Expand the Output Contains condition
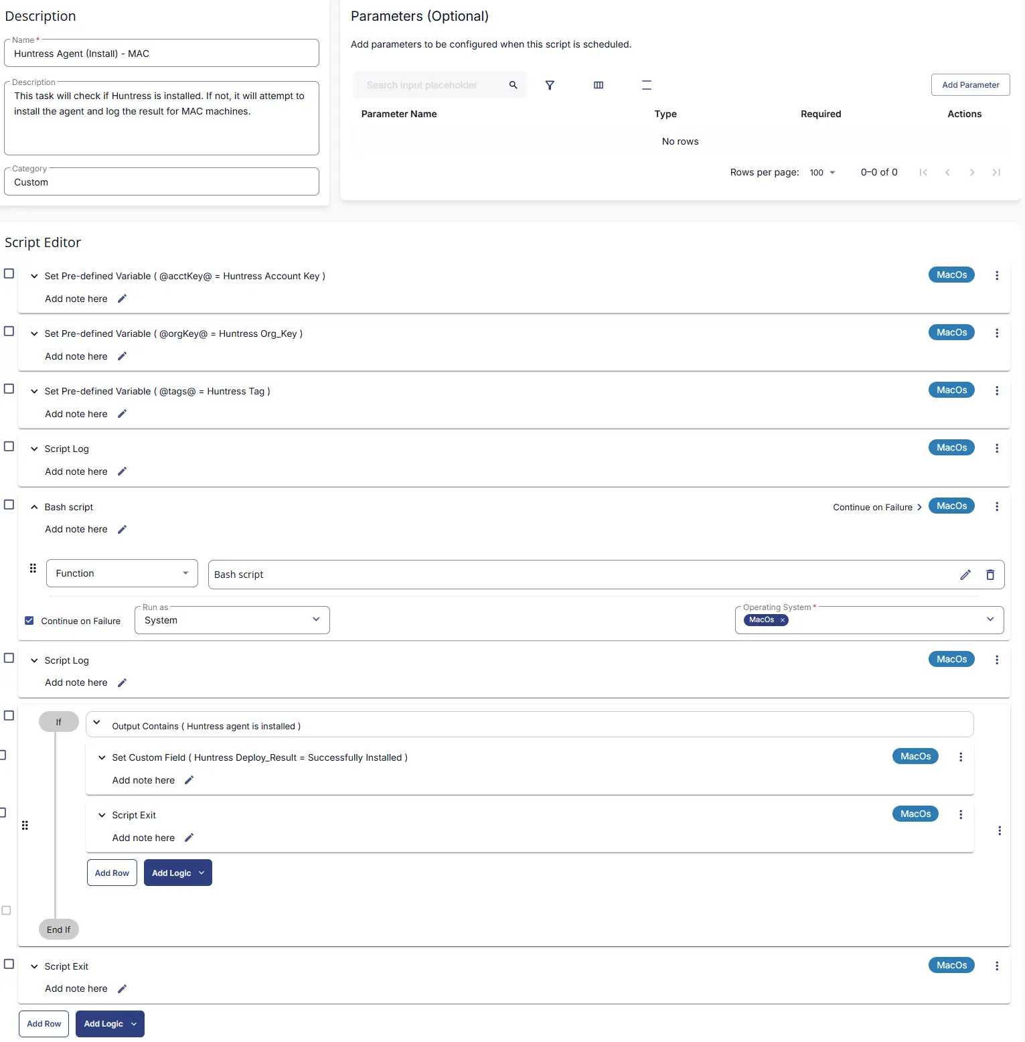 97,723
